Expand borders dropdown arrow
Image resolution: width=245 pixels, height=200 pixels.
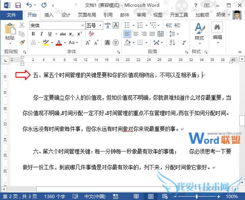coord(147,42)
